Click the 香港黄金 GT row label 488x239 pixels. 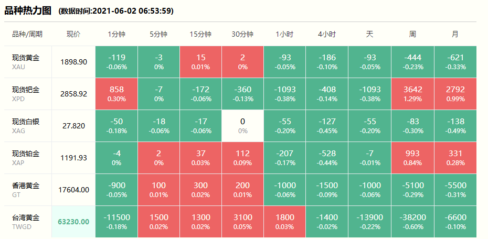click(26, 189)
